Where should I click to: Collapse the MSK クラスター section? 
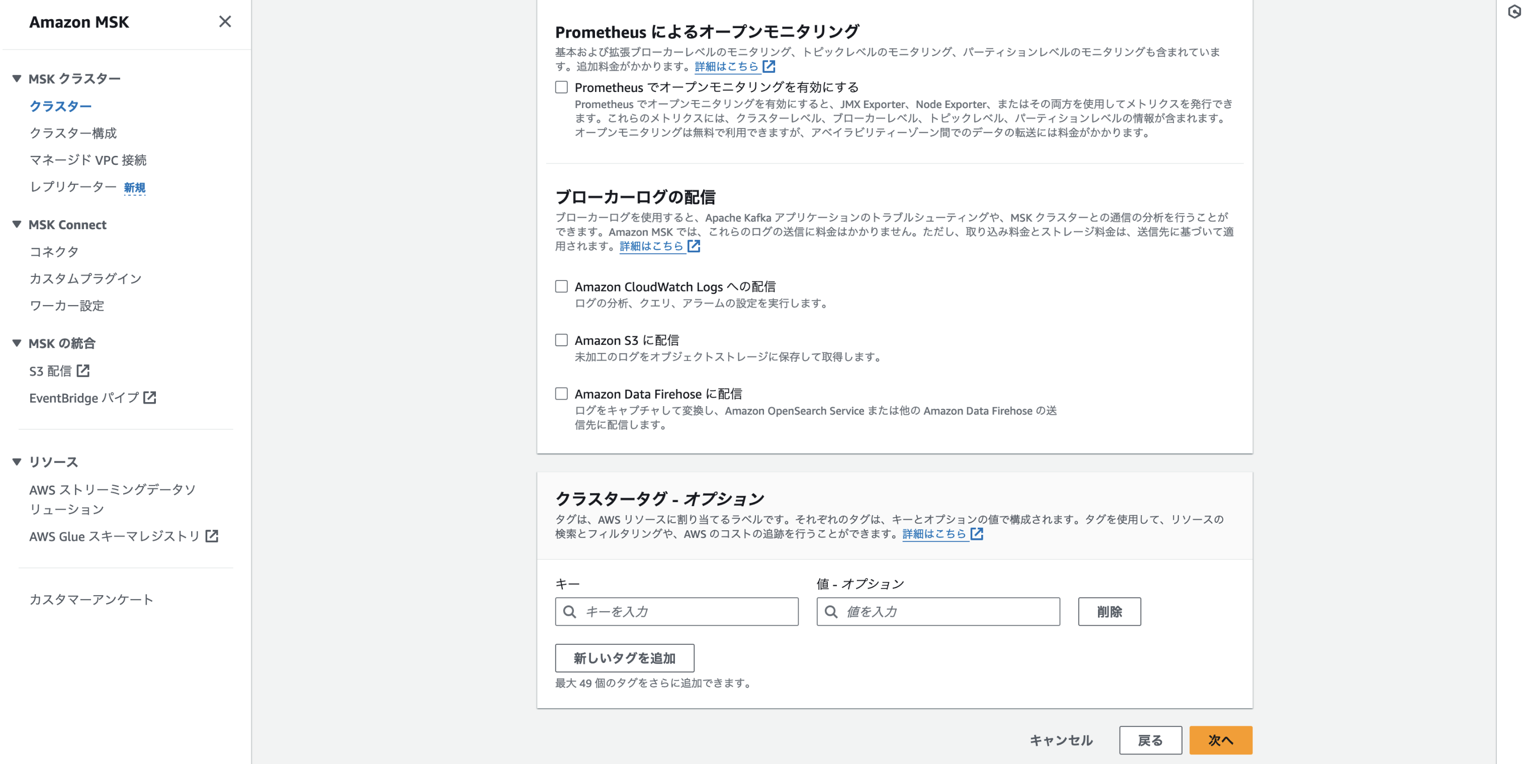tap(17, 78)
